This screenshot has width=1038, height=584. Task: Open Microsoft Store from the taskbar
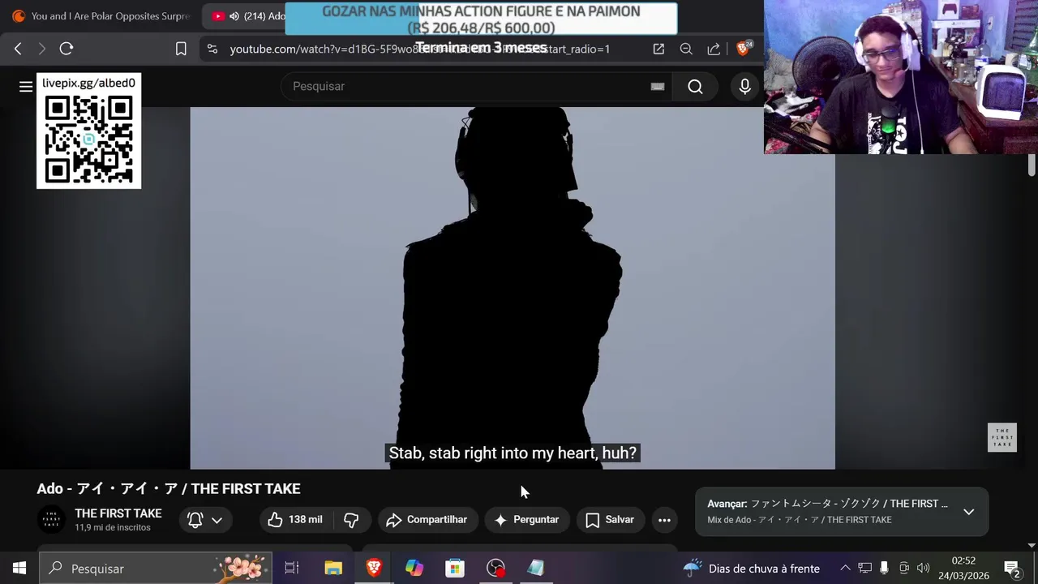coord(455,569)
